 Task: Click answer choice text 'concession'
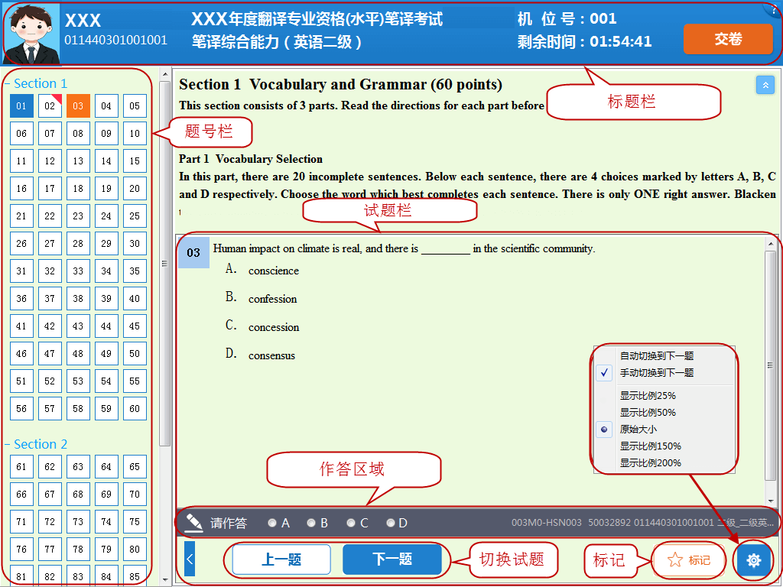pos(274,327)
